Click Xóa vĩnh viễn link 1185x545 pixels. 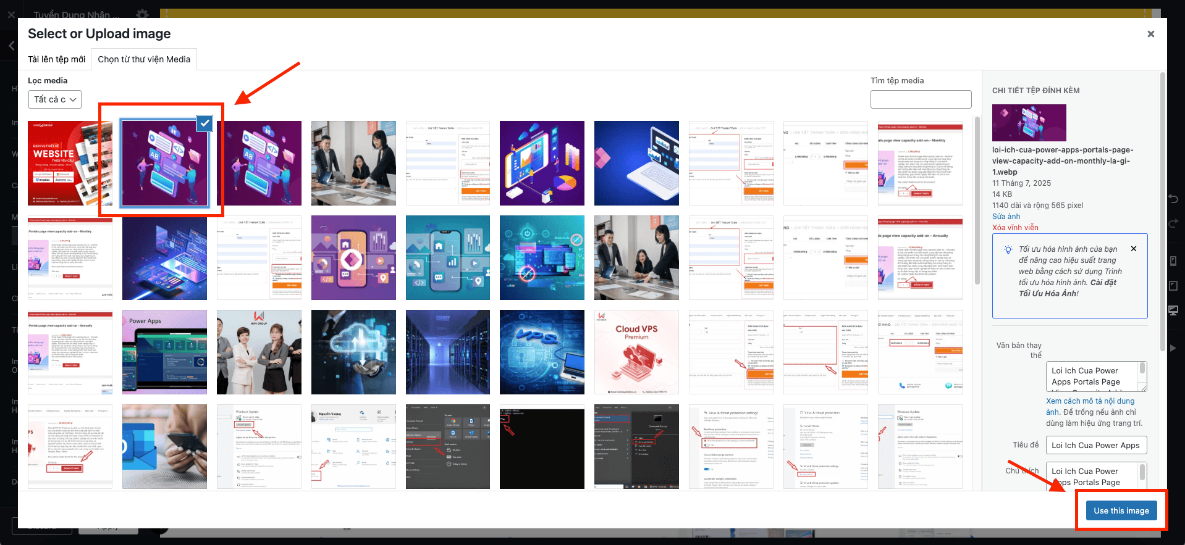click(1015, 228)
